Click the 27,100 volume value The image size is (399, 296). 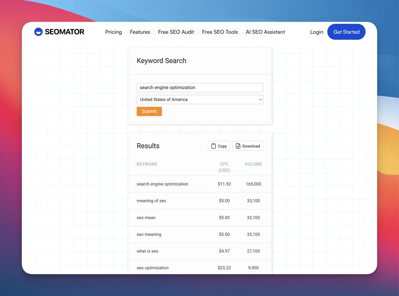point(253,251)
